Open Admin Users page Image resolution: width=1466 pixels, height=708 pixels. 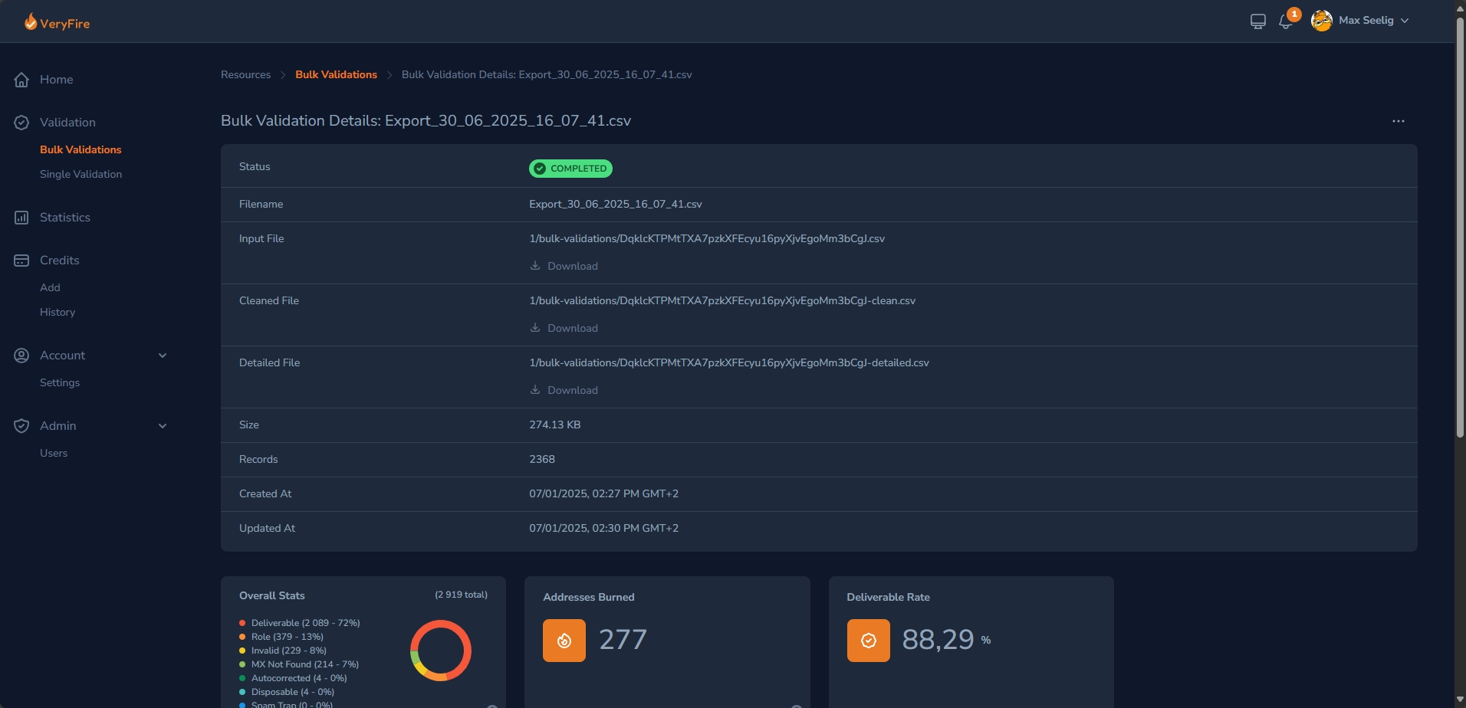tap(54, 453)
